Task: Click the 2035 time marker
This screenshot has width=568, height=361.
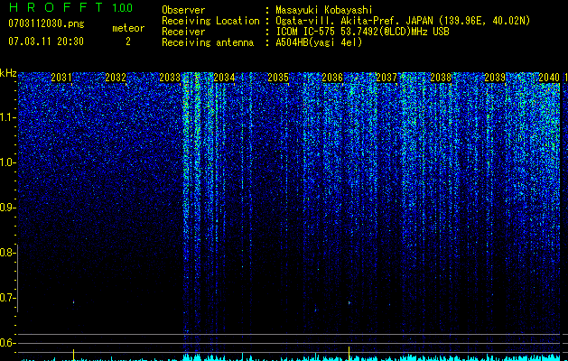Action: (278, 78)
